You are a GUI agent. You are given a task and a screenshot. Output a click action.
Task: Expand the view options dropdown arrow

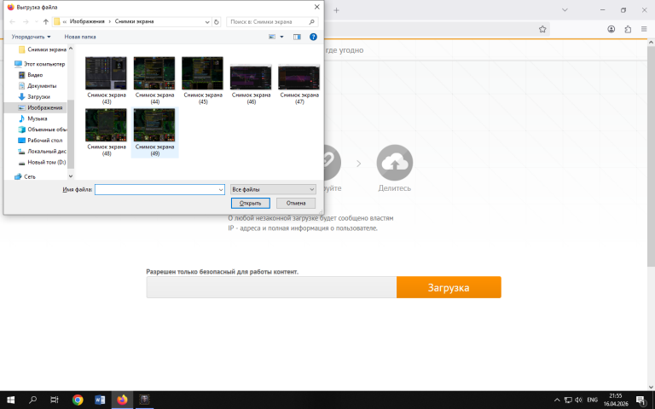[x=281, y=37]
